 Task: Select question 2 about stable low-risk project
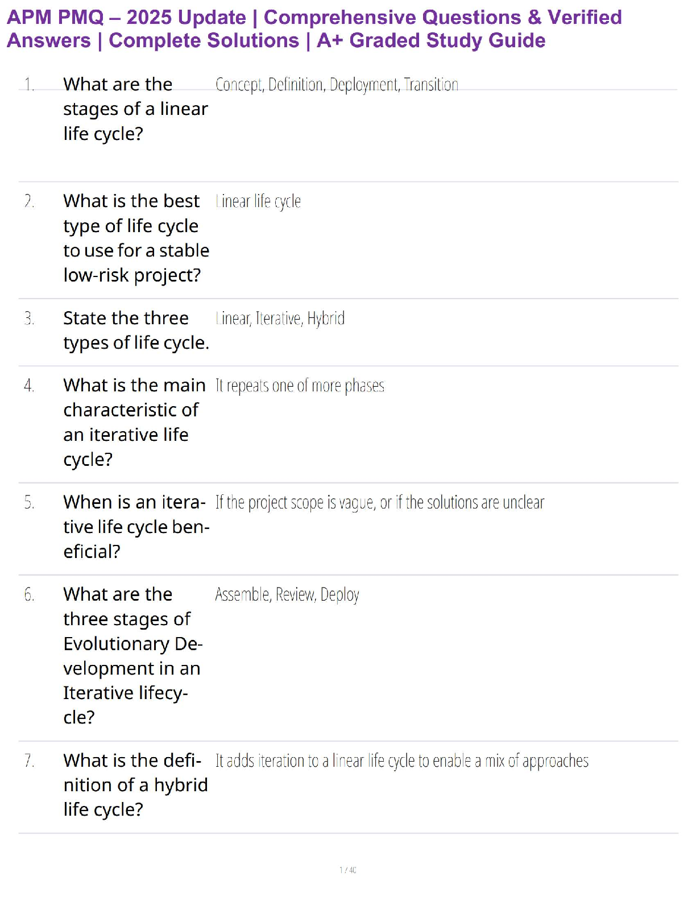tap(136, 238)
